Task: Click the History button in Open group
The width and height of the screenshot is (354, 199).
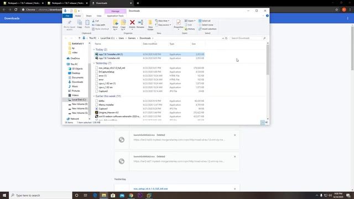Action: (x=190, y=29)
